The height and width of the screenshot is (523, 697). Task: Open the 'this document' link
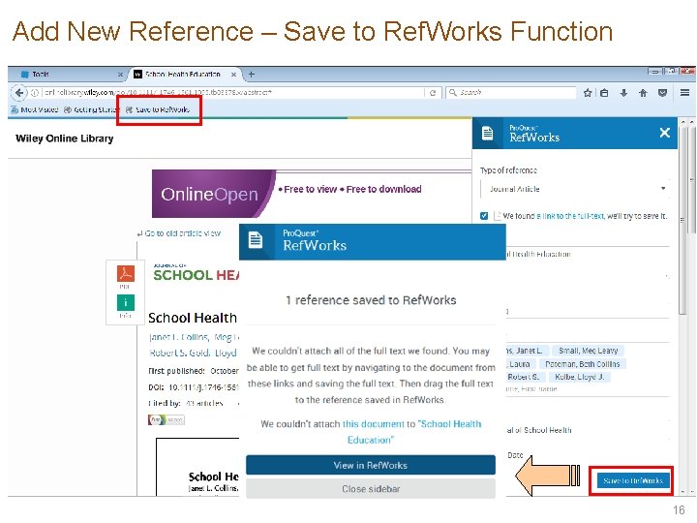click(x=374, y=424)
